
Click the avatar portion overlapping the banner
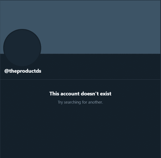pyautogui.click(x=22, y=41)
